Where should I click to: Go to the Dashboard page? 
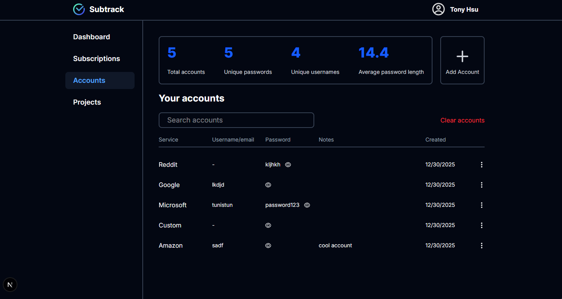[x=91, y=37]
